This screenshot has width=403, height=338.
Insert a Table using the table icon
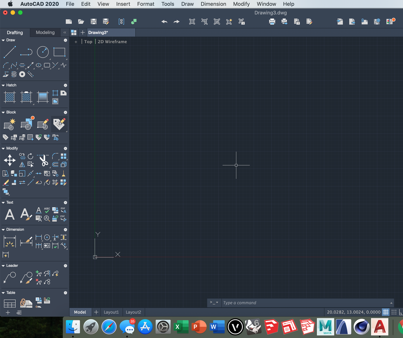(x=10, y=303)
